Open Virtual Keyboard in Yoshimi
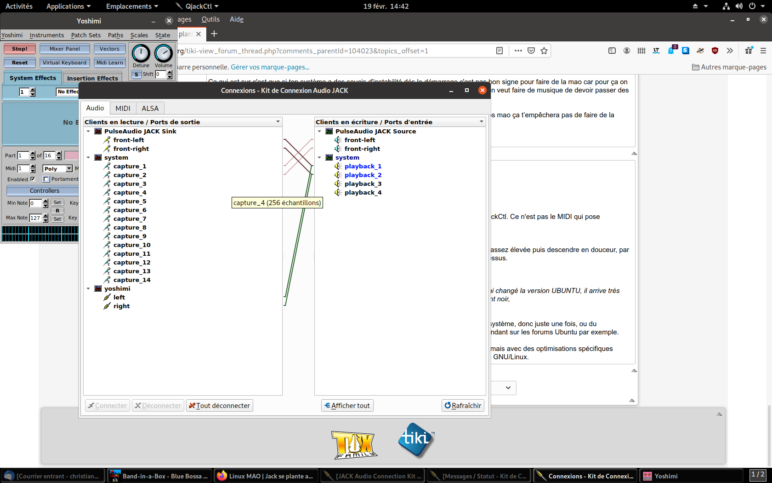The width and height of the screenshot is (772, 483). [64, 63]
